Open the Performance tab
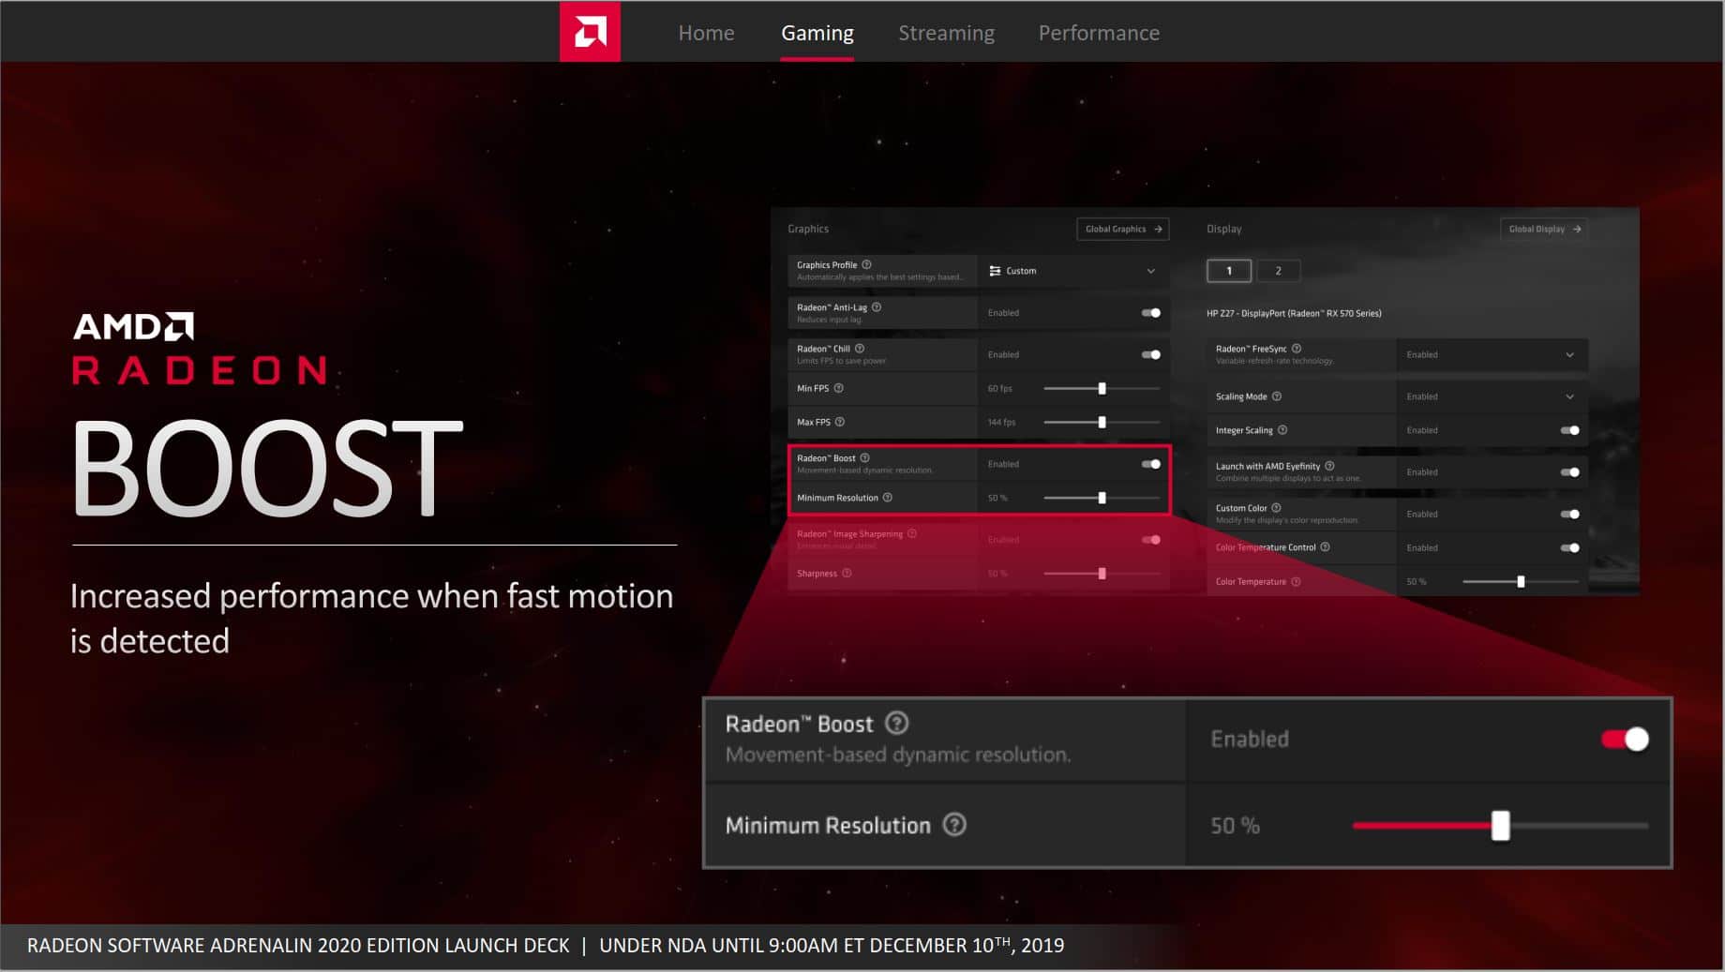Screen dimensions: 1725x972 [1098, 33]
